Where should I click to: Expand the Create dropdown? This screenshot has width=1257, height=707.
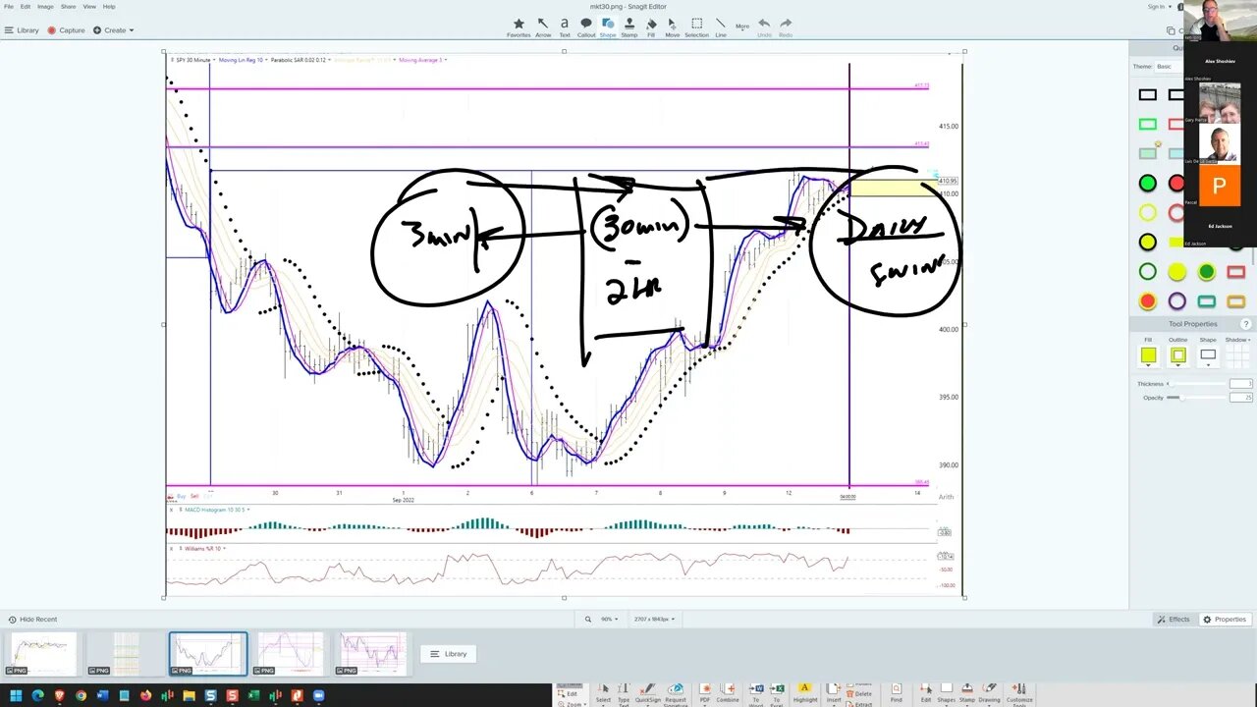[x=114, y=30]
